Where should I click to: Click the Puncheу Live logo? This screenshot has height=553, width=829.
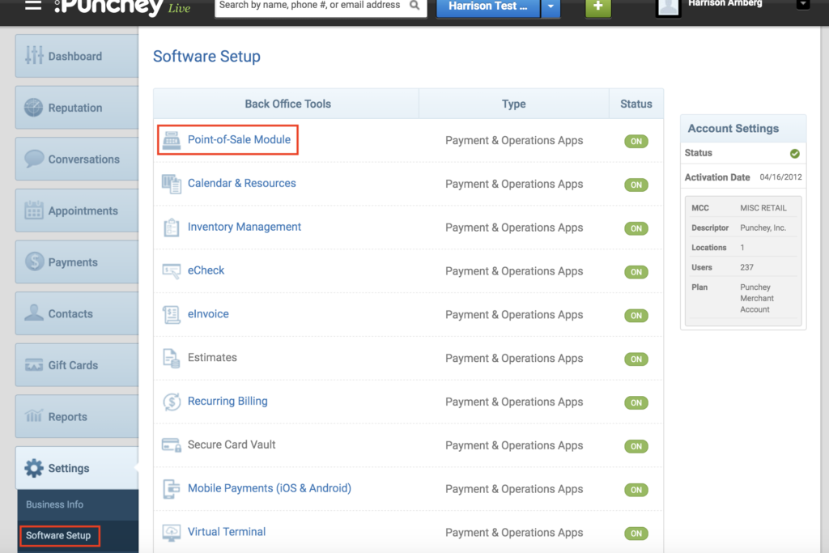(122, 6)
